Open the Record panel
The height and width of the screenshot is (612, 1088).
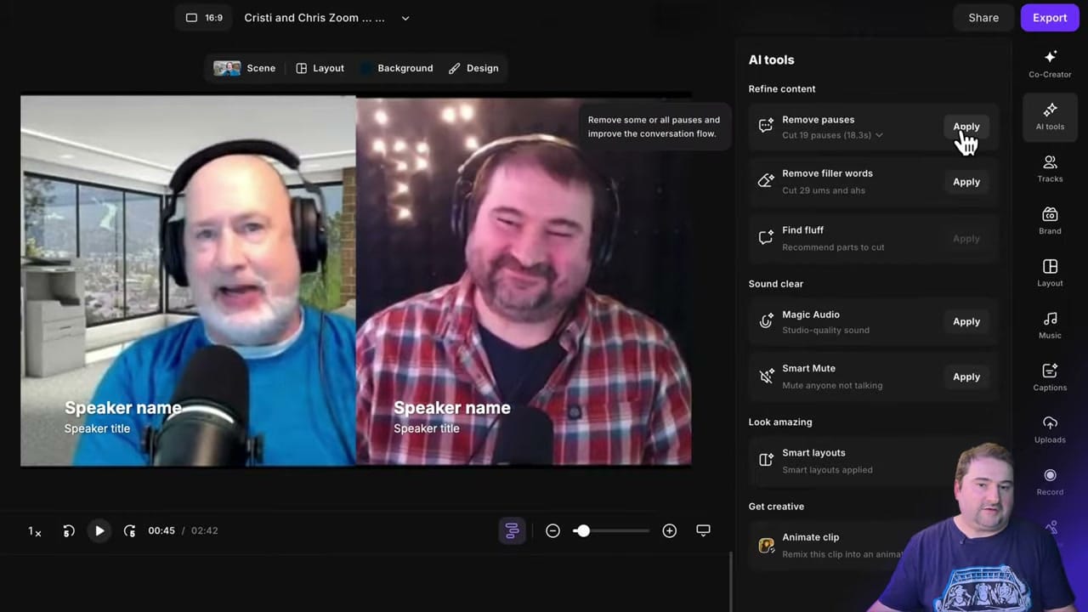pyautogui.click(x=1050, y=482)
